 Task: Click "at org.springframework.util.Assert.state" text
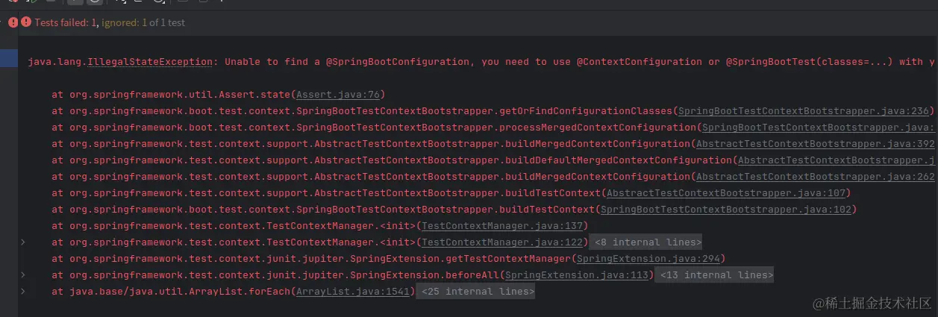[x=171, y=95]
